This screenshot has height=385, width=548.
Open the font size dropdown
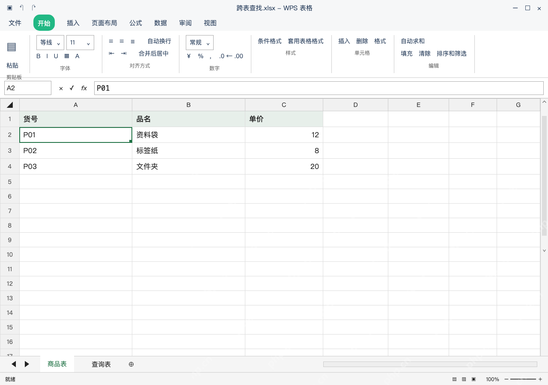pyautogui.click(x=80, y=43)
